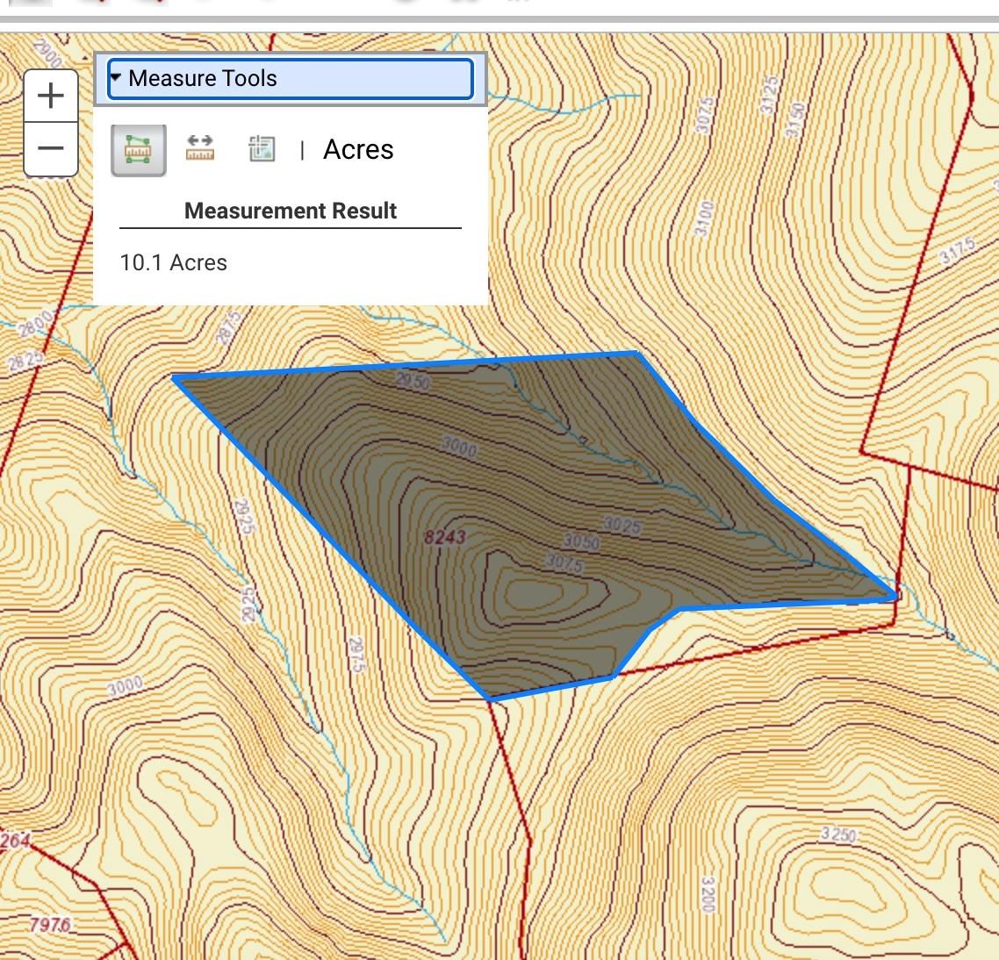Open the Acres unit dropdown
This screenshot has height=960, width=999.
pos(358,150)
